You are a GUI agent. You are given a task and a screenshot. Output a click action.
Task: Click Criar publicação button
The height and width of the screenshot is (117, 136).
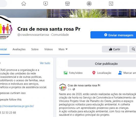102,64
